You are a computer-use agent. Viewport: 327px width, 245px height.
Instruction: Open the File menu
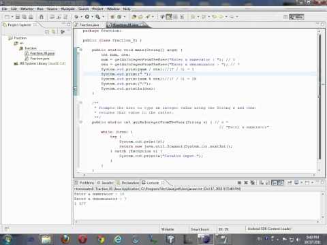click(5, 9)
